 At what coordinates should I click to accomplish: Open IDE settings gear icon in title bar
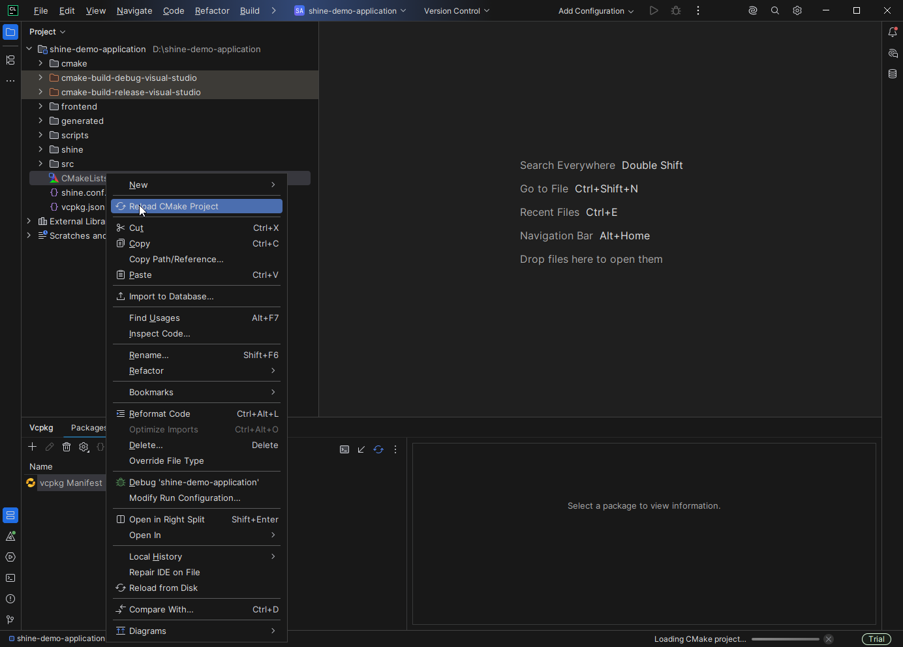797,10
